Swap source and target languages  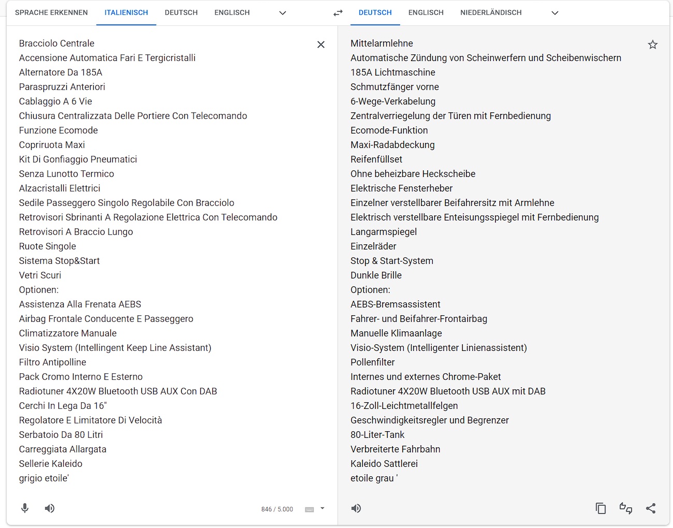(338, 13)
